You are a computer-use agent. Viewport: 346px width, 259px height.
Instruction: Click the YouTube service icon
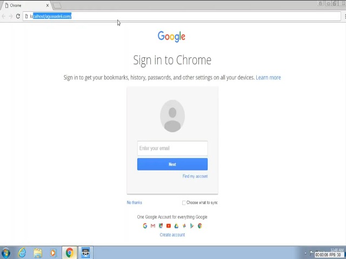pyautogui.click(x=169, y=226)
